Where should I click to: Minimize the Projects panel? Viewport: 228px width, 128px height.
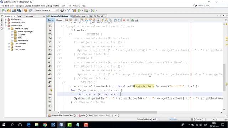point(44,16)
